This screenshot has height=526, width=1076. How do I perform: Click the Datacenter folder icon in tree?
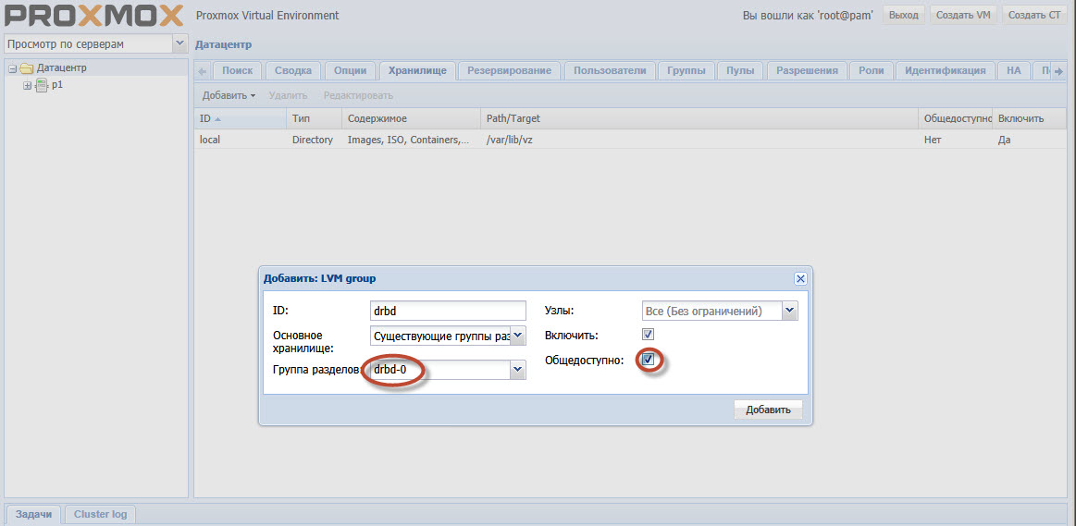27,67
